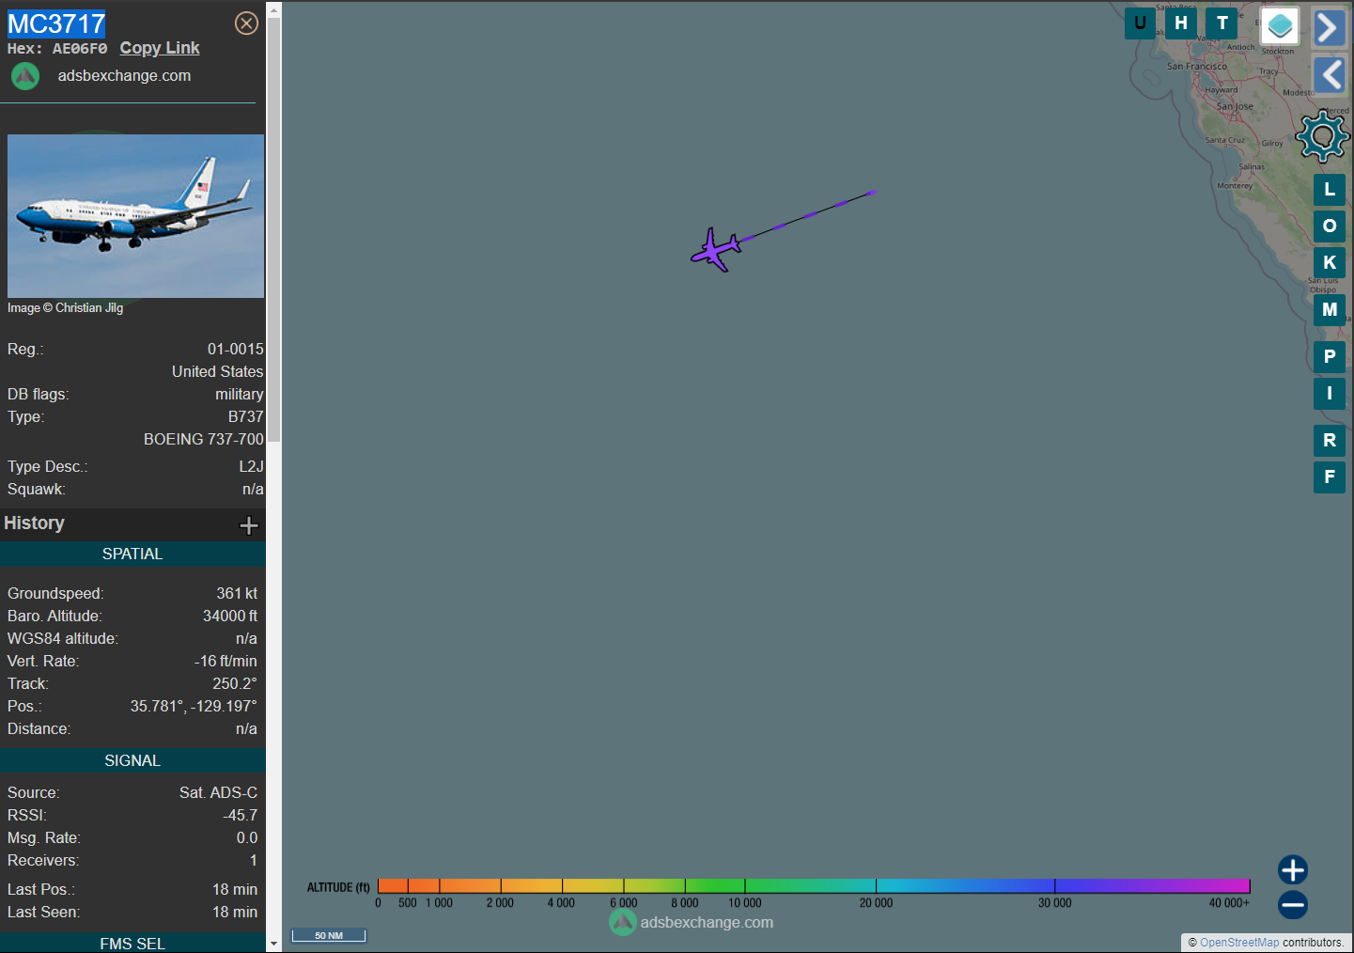Viewport: 1354px width, 953px height.
Task: Open the aircraft photo thumbnail
Action: pyautogui.click(x=135, y=216)
